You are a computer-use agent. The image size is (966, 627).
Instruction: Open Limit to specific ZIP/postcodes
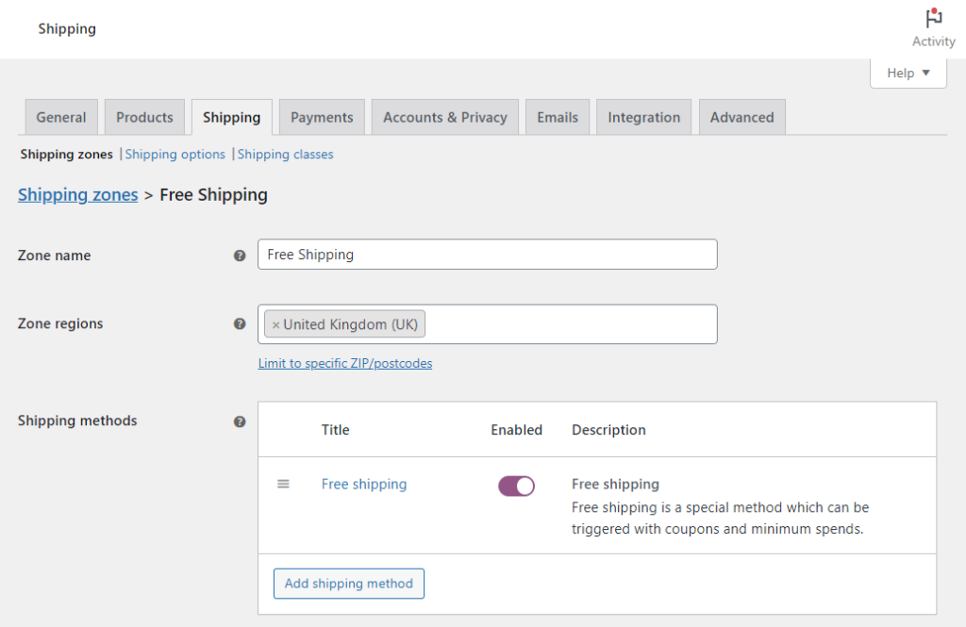pos(345,363)
